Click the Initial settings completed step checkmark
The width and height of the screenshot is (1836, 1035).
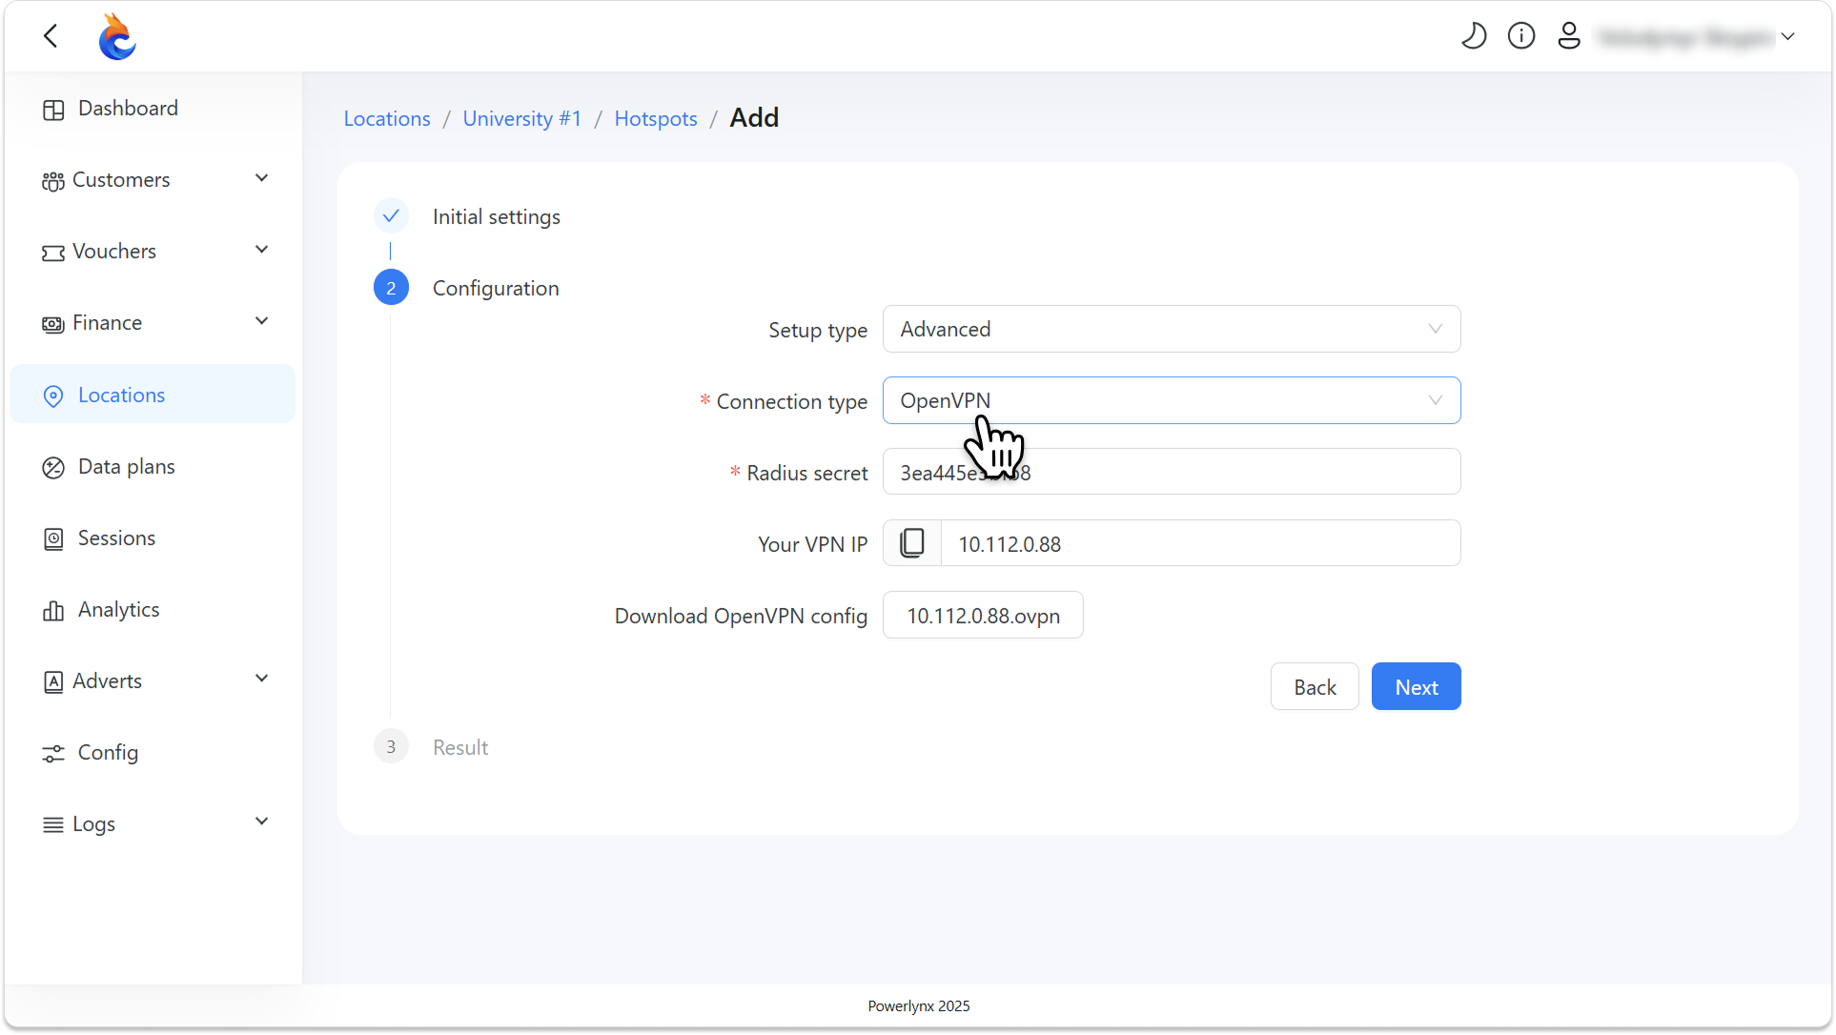pyautogui.click(x=391, y=216)
